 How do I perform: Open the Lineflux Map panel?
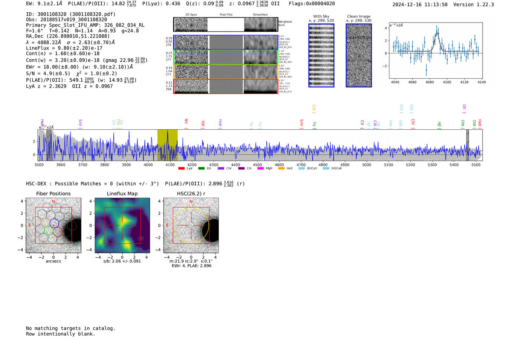(122, 225)
